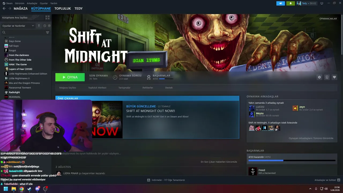The image size is (343, 193).
Task: Open the Friends and Chat icon
Action: 339,180
